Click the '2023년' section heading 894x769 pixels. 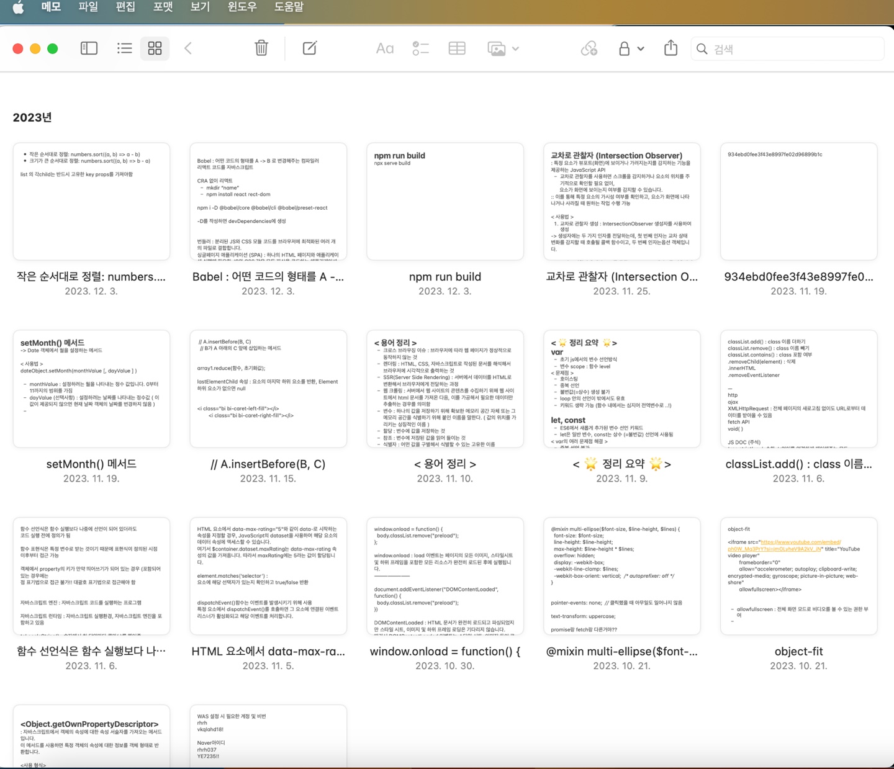[32, 117]
